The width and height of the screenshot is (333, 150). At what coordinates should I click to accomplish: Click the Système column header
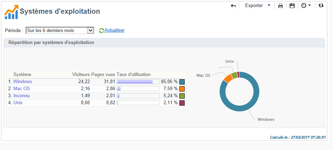(22, 74)
